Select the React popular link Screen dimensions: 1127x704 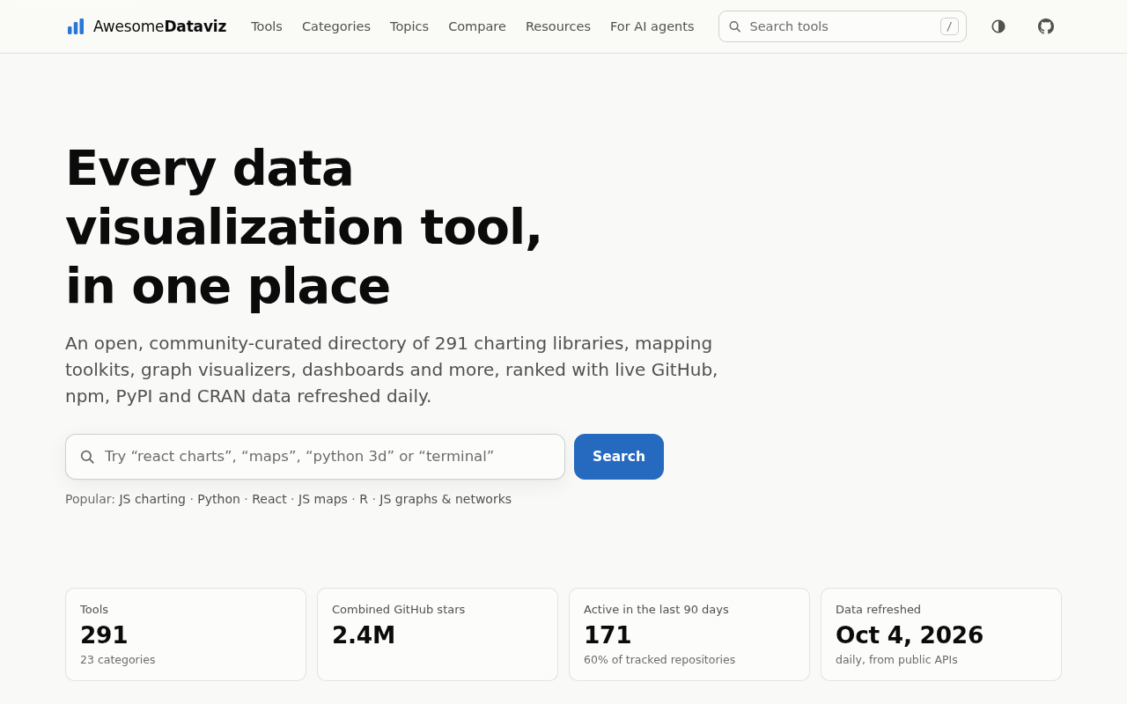(269, 499)
